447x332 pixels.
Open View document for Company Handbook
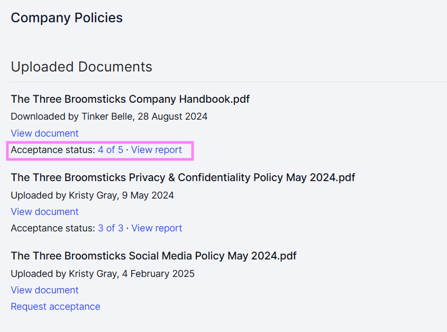44,133
